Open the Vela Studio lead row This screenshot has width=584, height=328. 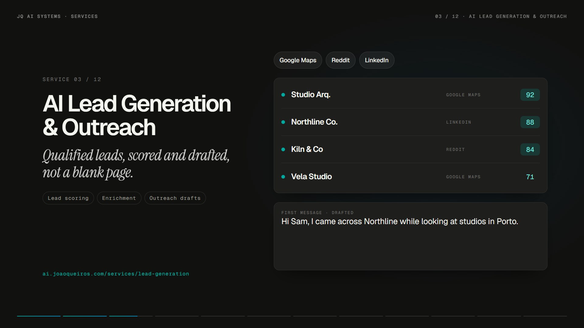point(410,177)
